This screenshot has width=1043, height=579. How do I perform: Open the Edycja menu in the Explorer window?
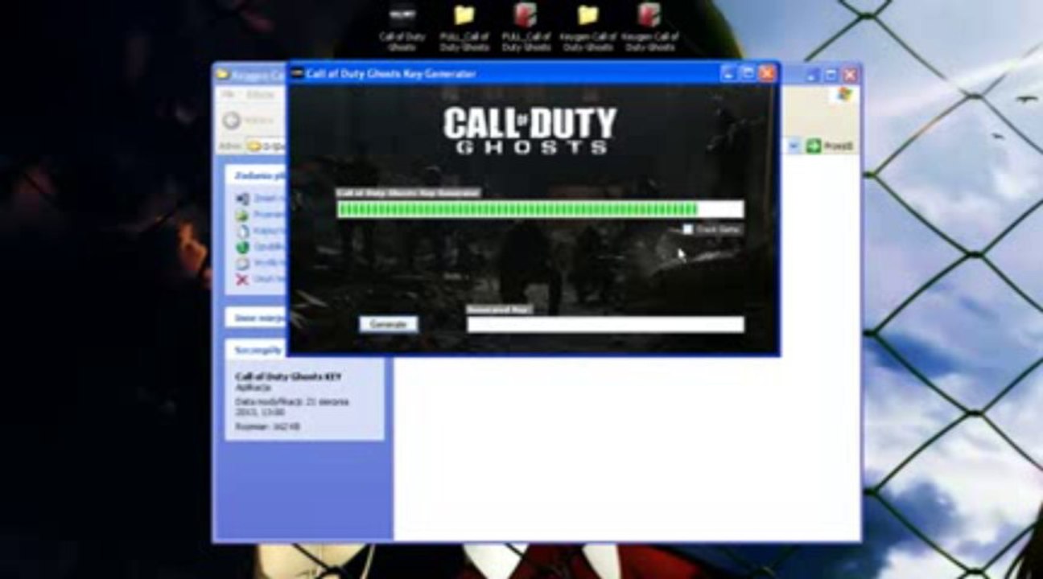click(x=259, y=95)
